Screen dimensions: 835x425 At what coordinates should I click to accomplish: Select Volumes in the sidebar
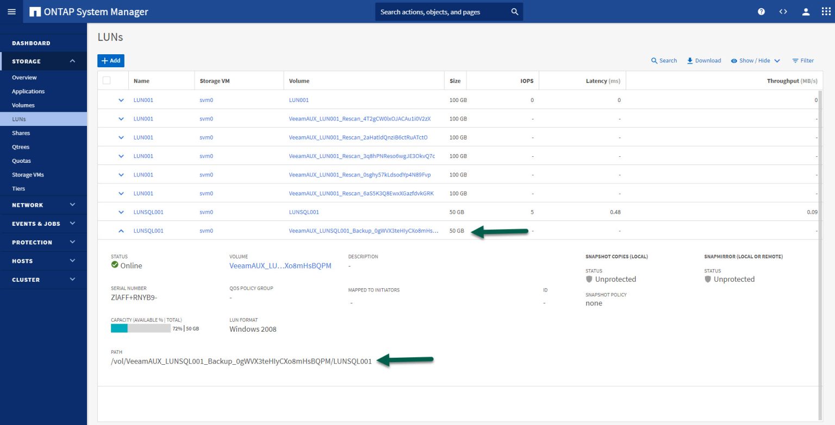23,105
